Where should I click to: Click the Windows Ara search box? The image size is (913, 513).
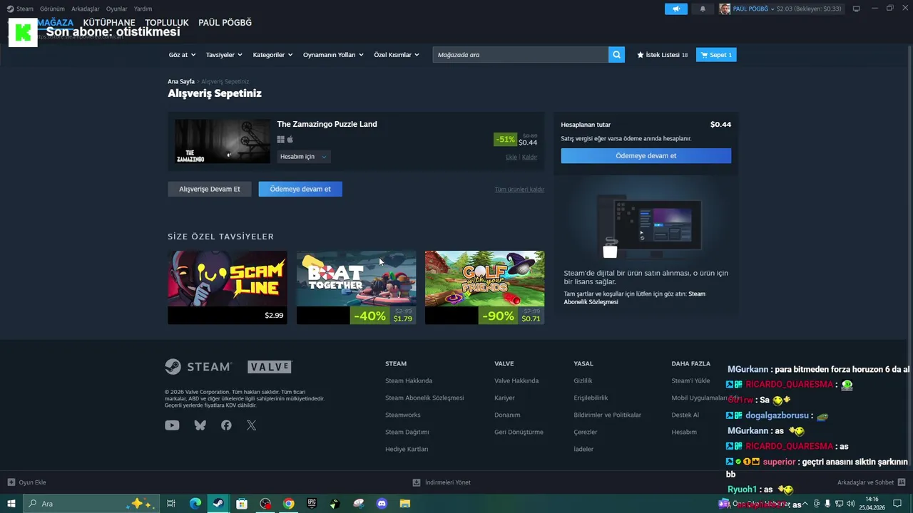click(91, 504)
